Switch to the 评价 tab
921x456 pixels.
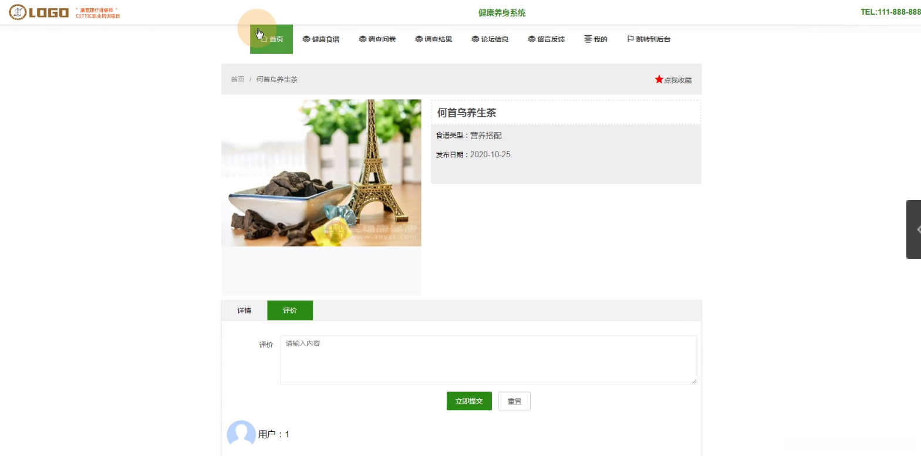point(290,310)
